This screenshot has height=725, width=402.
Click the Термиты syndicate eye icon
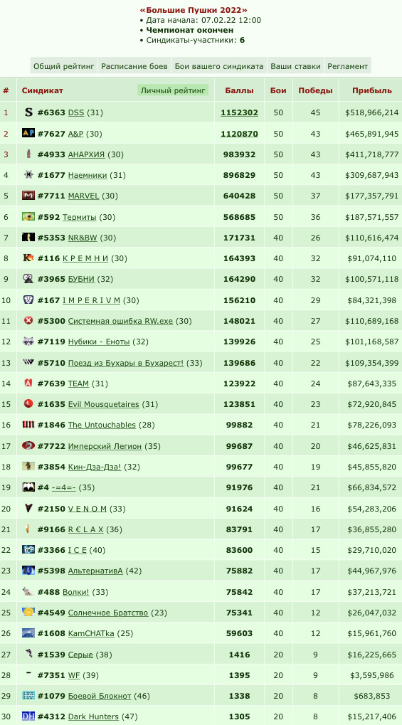pyautogui.click(x=28, y=216)
